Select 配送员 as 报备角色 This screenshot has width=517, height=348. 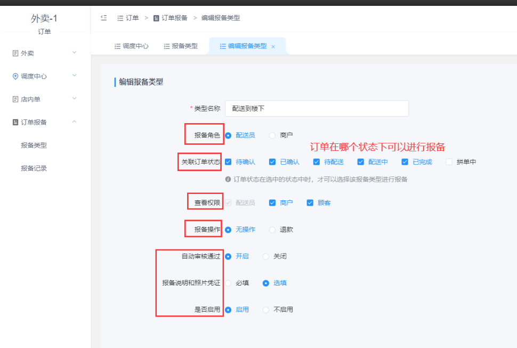[228, 135]
